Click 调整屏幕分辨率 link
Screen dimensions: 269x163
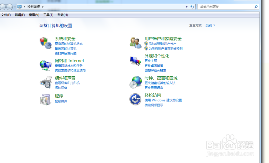point(155,70)
